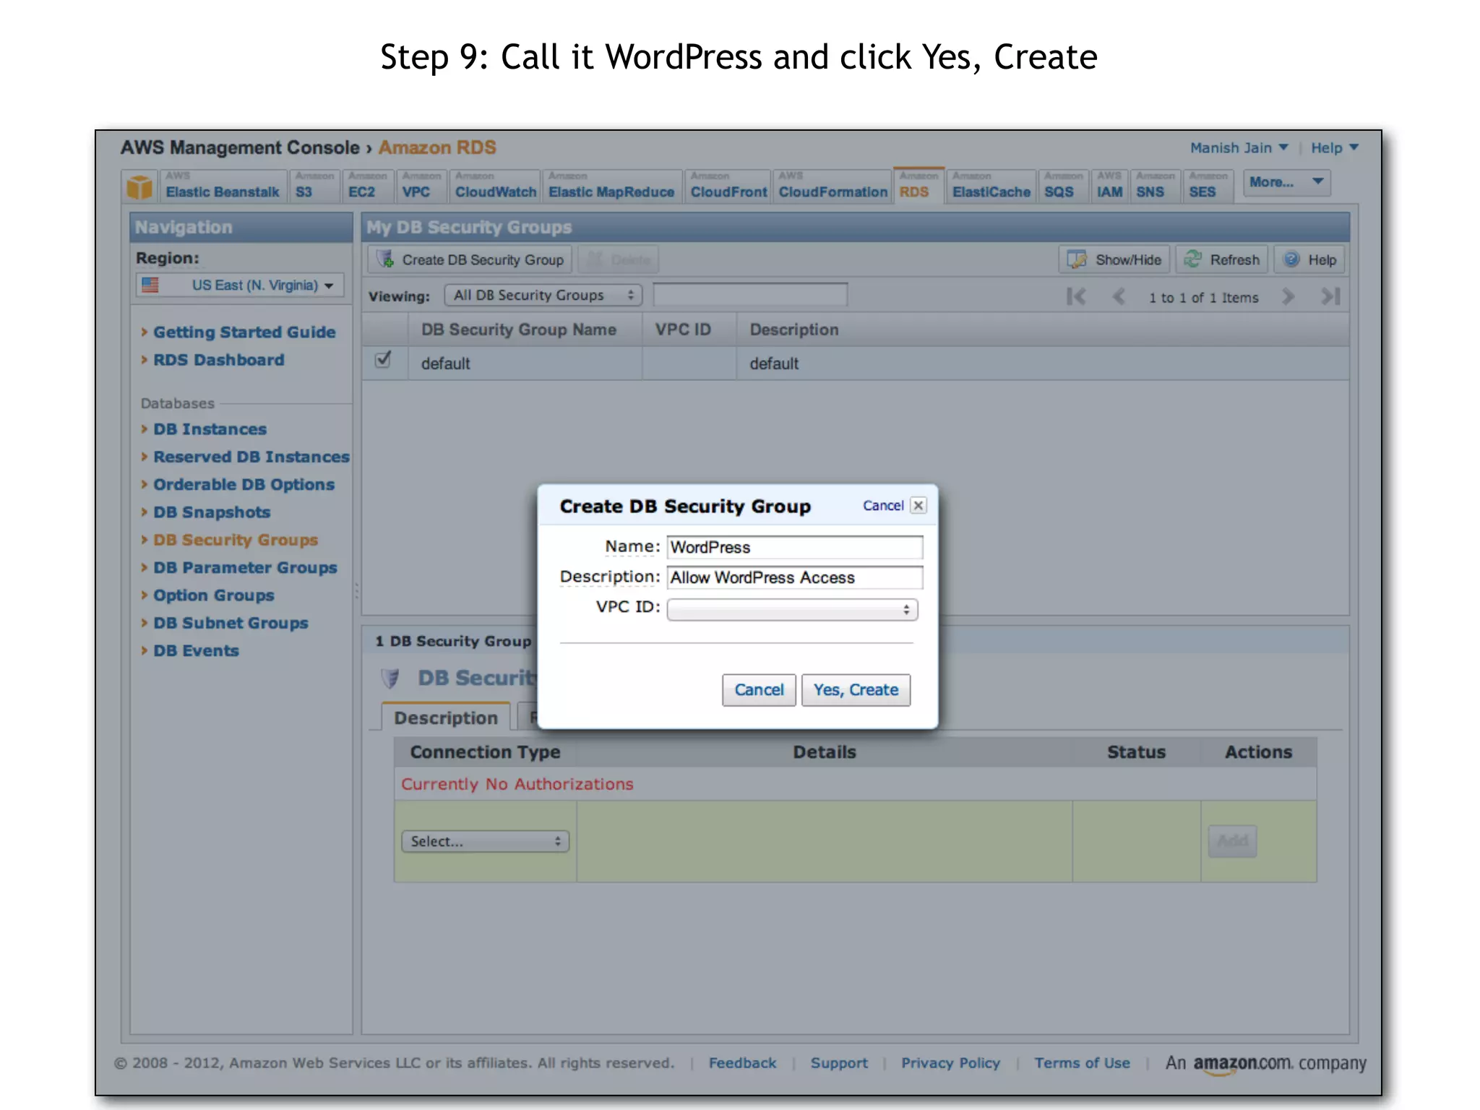This screenshot has width=1480, height=1110.
Task: Click the Terms of Use footer link
Action: point(1082,1062)
